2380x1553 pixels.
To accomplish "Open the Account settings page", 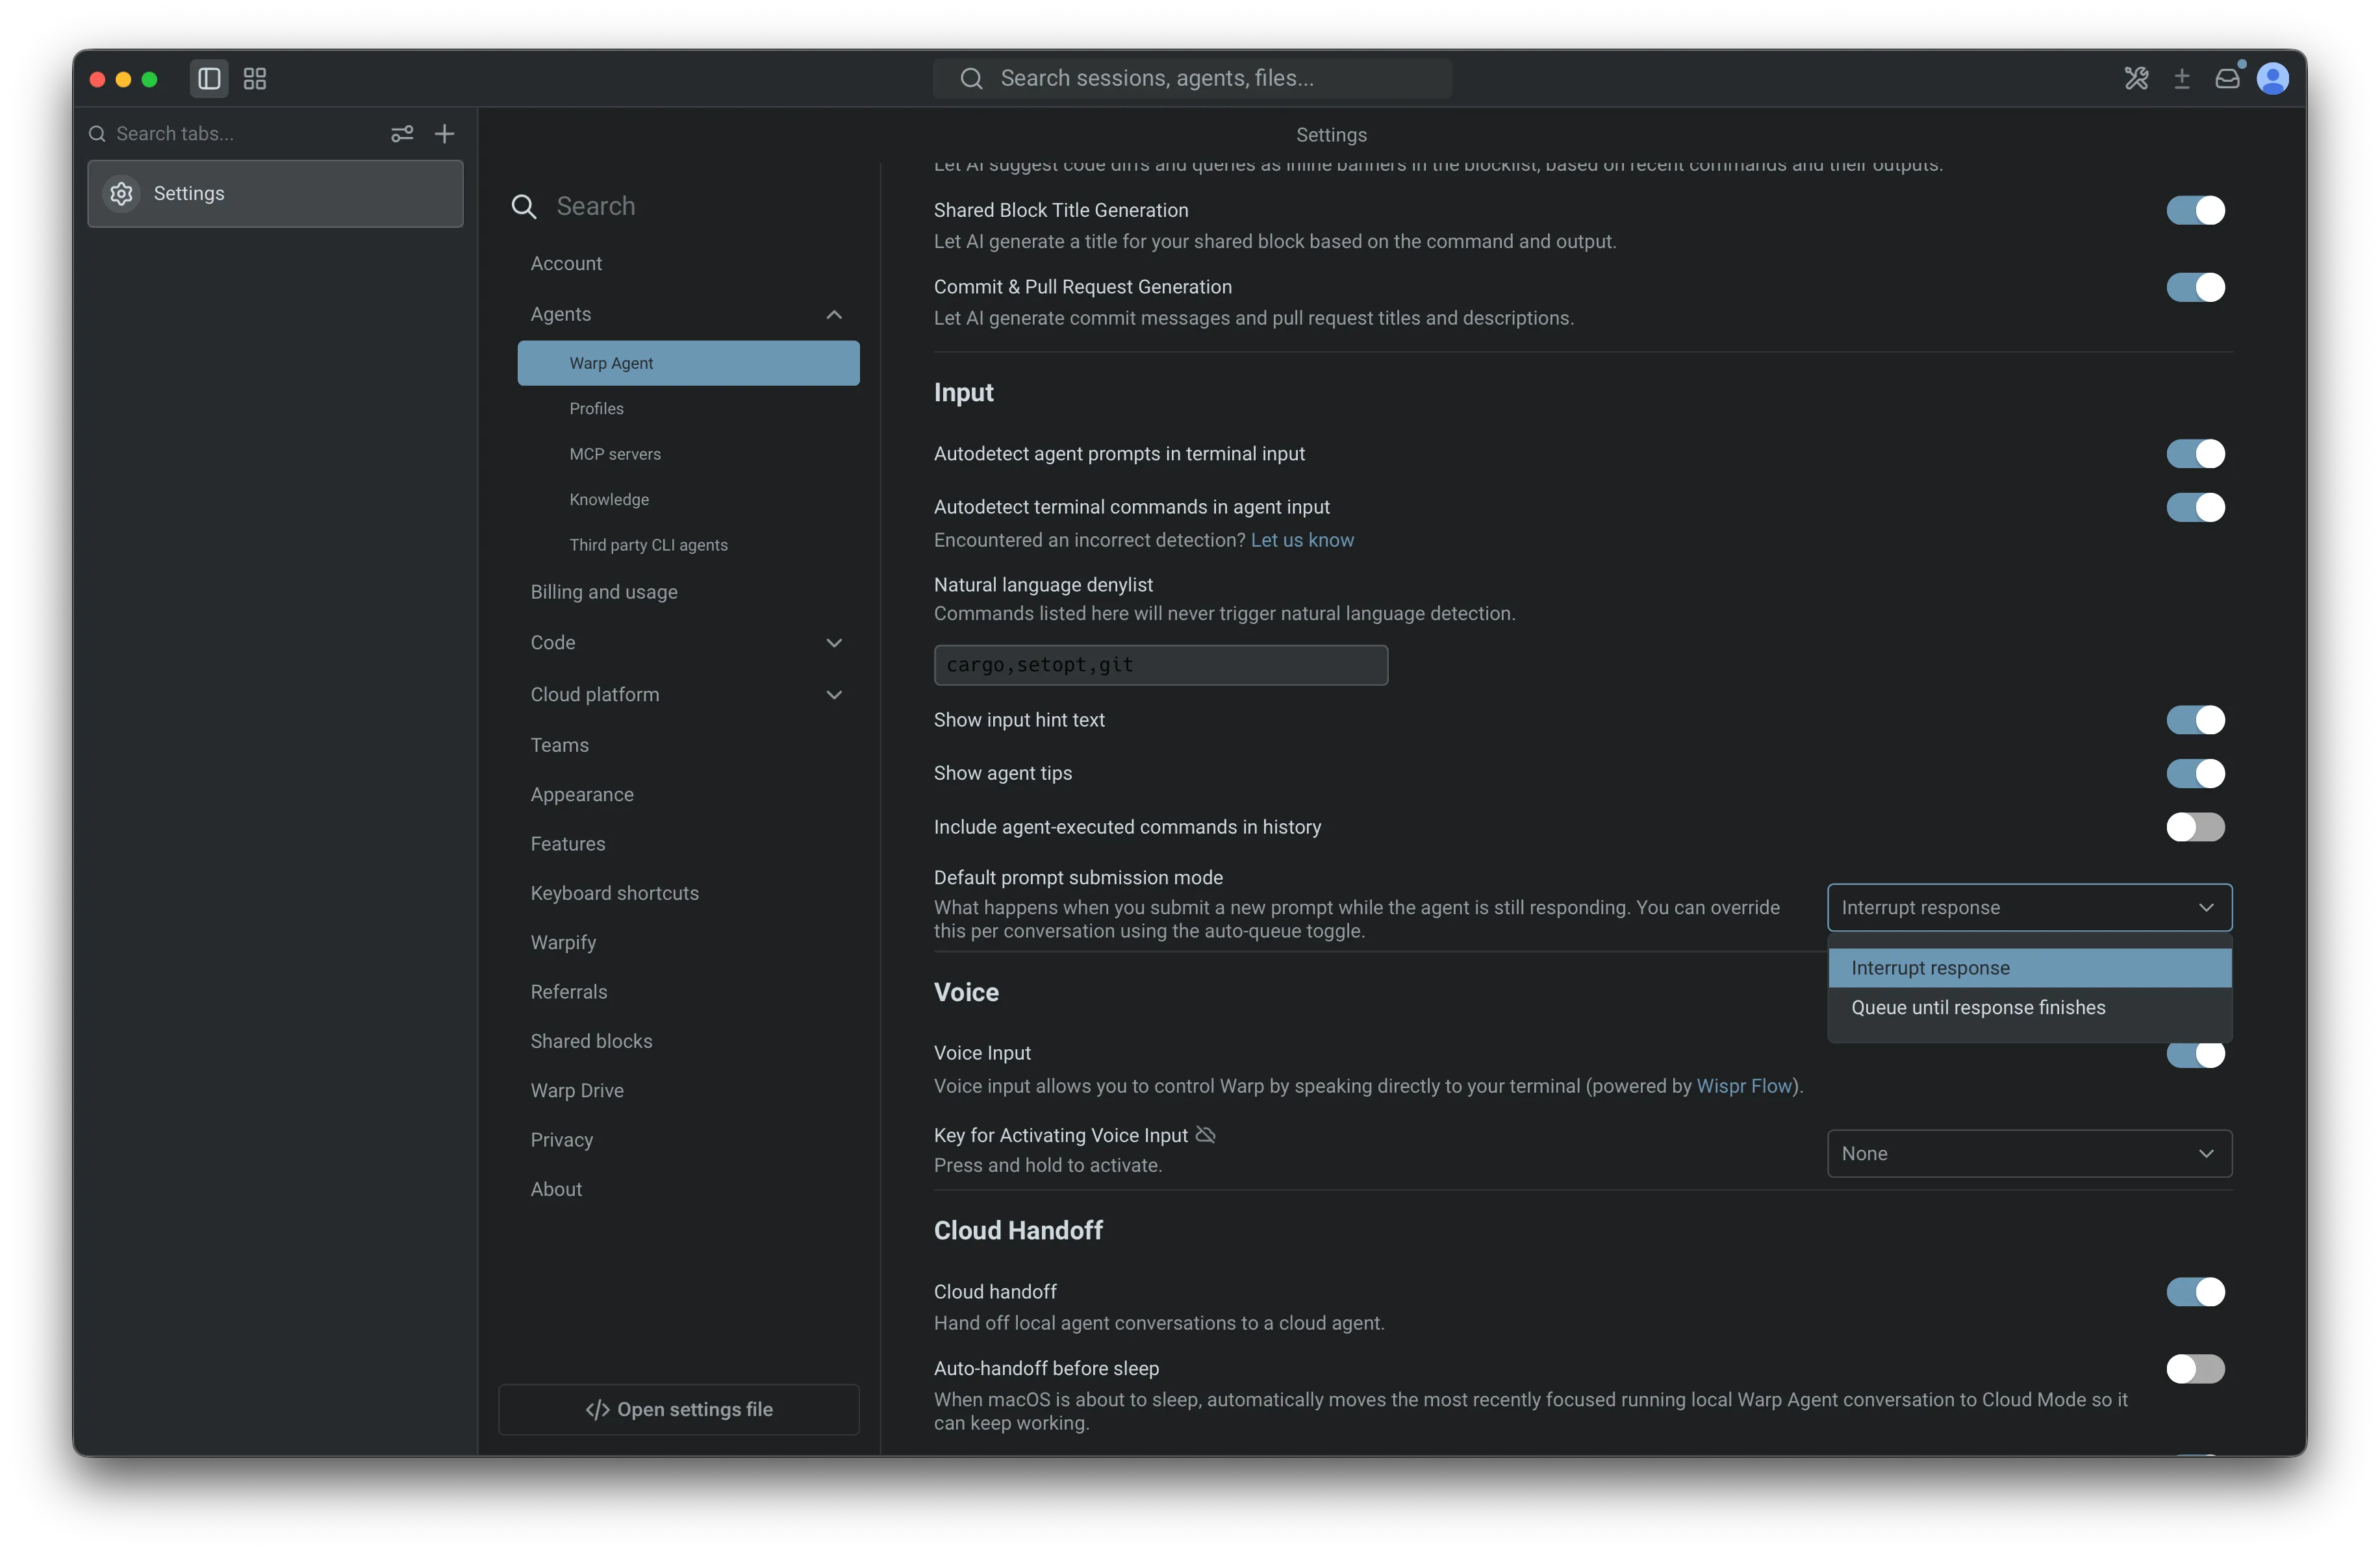I will coord(566,263).
